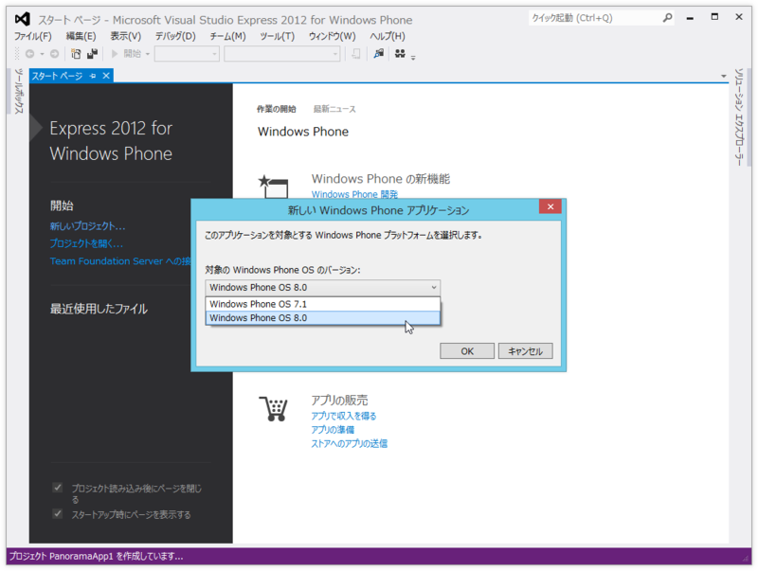Click the save all toolbar icon
Image resolution: width=758 pixels, height=571 pixels.
92,54
